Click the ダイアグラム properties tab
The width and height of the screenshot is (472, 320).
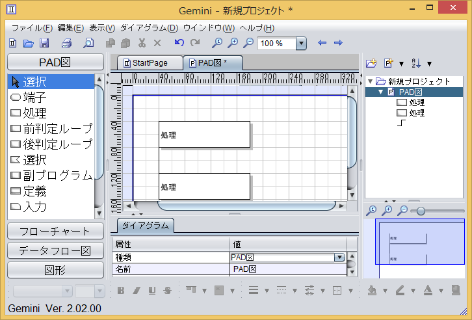click(x=146, y=226)
